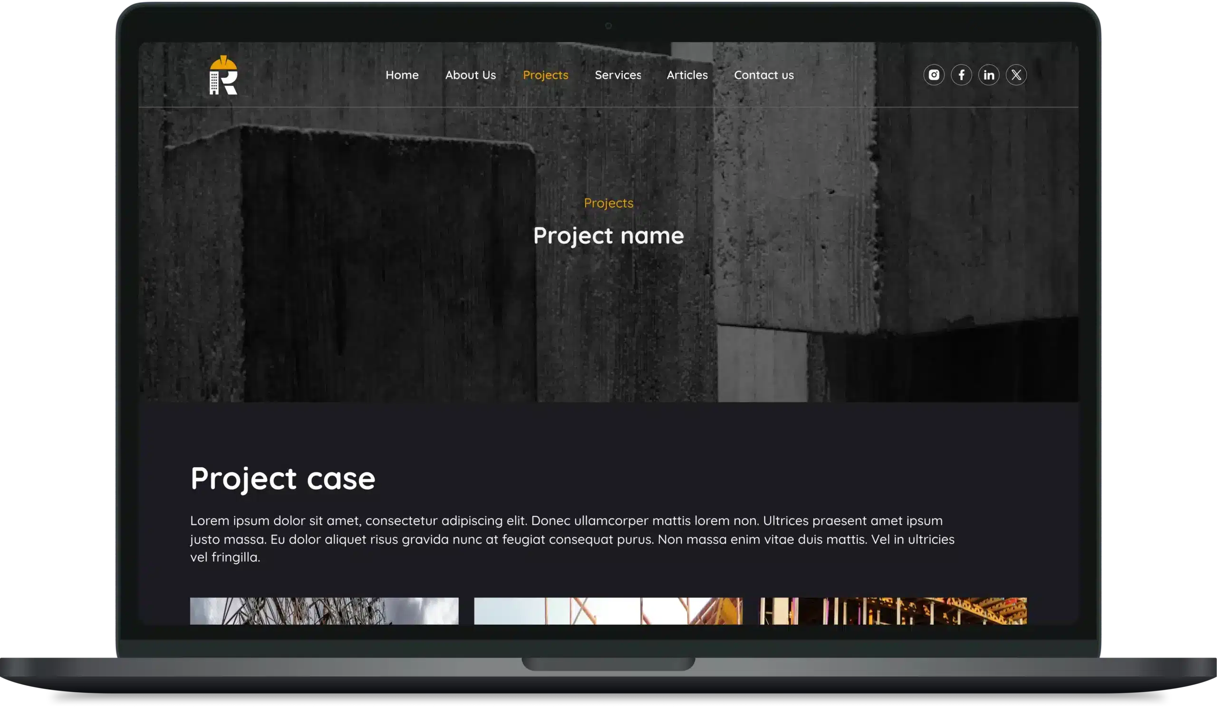This screenshot has height=707, width=1217.
Task: Click the orange Projects breadcrumb label
Action: coord(608,203)
